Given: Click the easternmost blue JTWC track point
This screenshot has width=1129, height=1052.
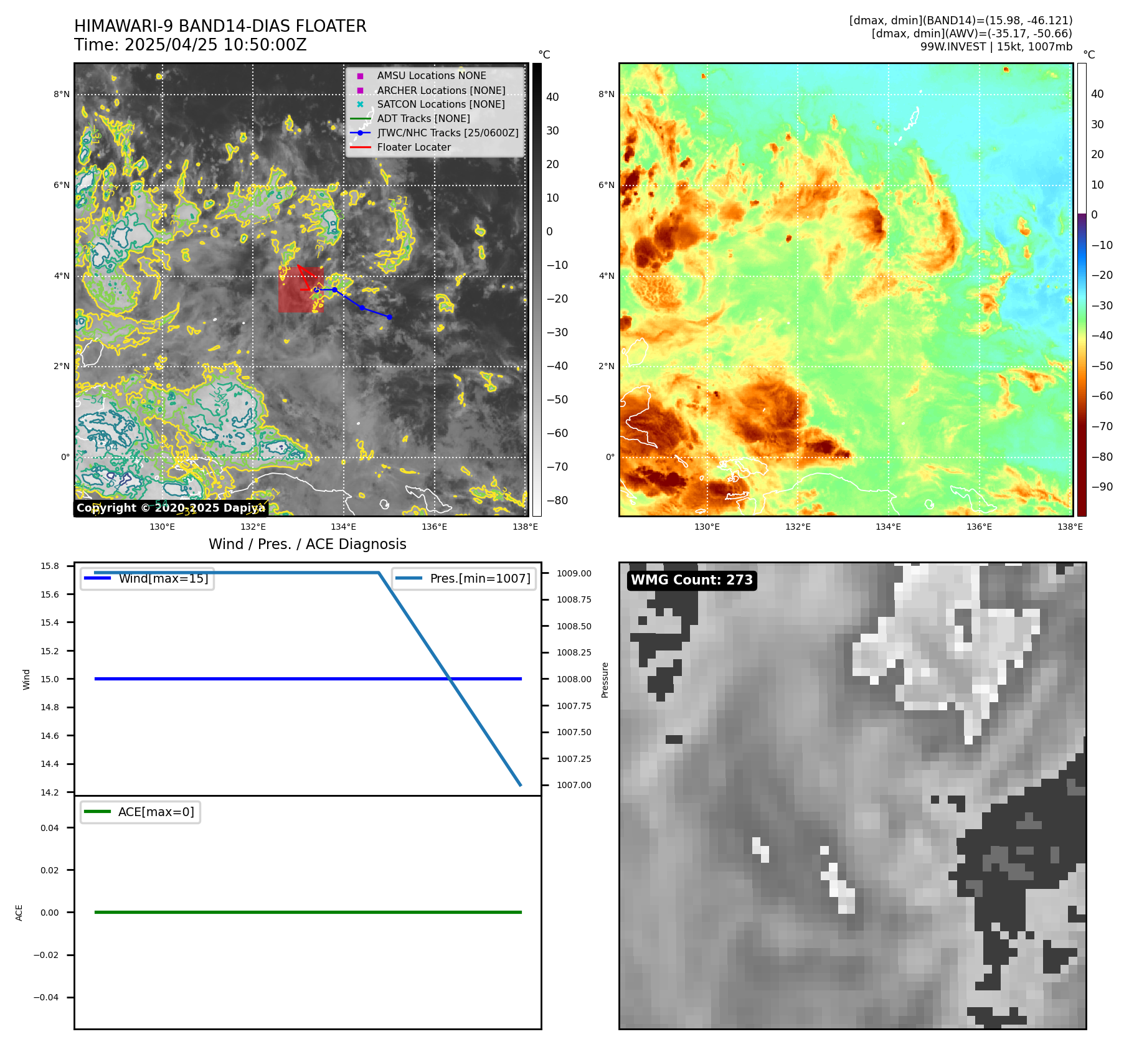Looking at the screenshot, I should coord(389,317).
